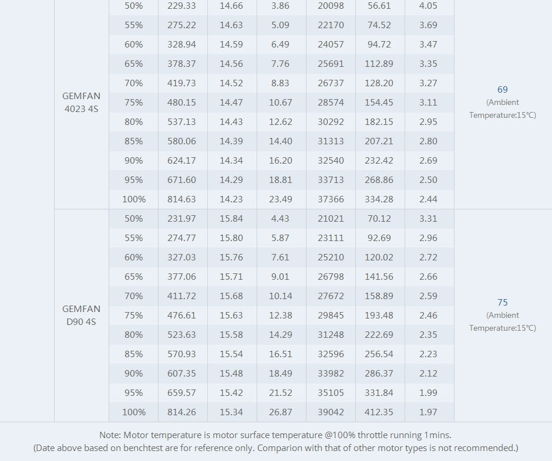Select the 26.87 value cell
The height and width of the screenshot is (461, 552).
pyautogui.click(x=280, y=412)
